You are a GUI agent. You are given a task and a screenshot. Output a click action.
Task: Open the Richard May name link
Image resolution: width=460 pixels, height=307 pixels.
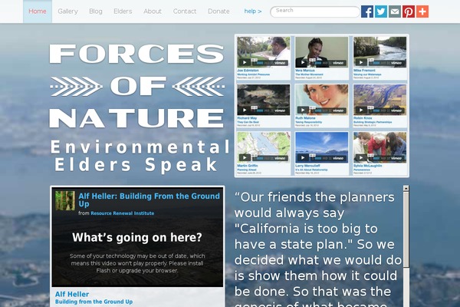pyautogui.click(x=247, y=118)
